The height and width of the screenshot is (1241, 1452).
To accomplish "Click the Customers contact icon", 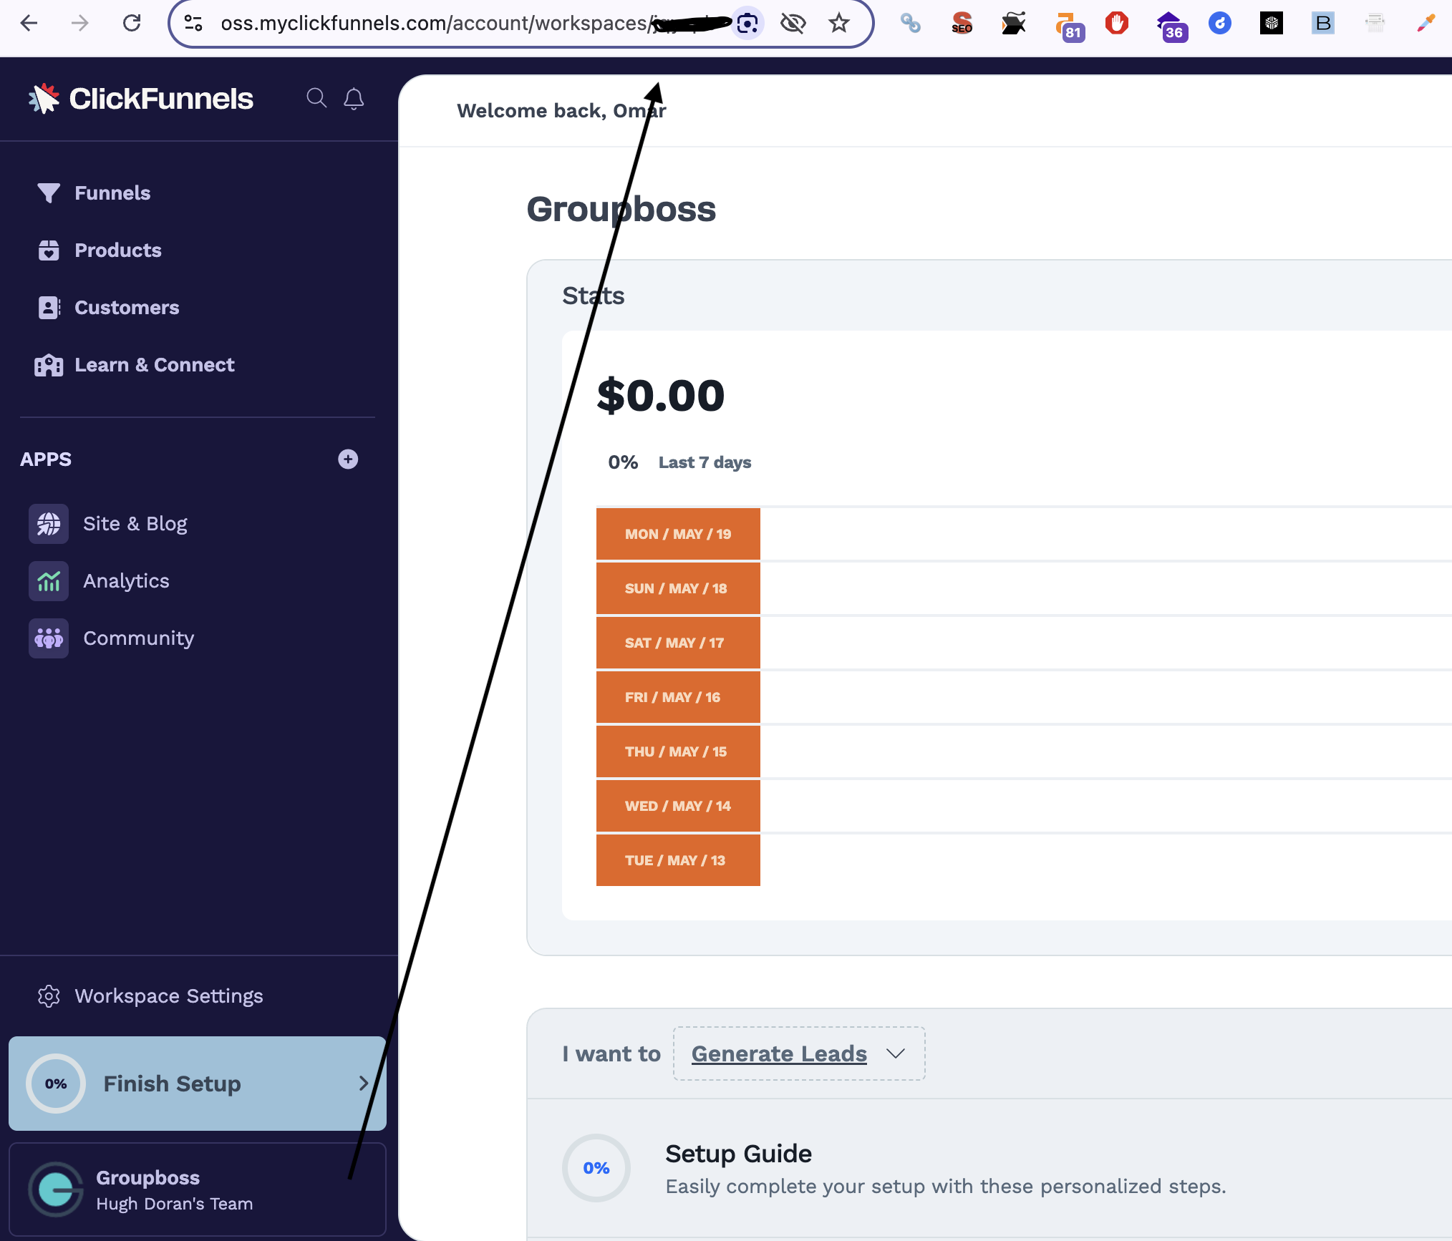I will point(49,308).
